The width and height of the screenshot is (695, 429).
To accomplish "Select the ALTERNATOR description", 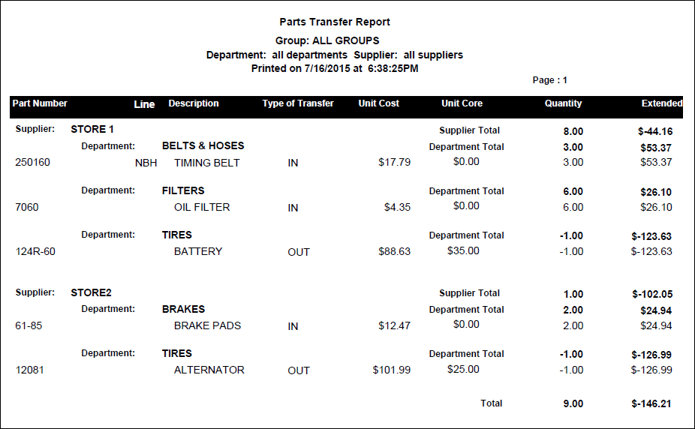I will pyautogui.click(x=209, y=370).
